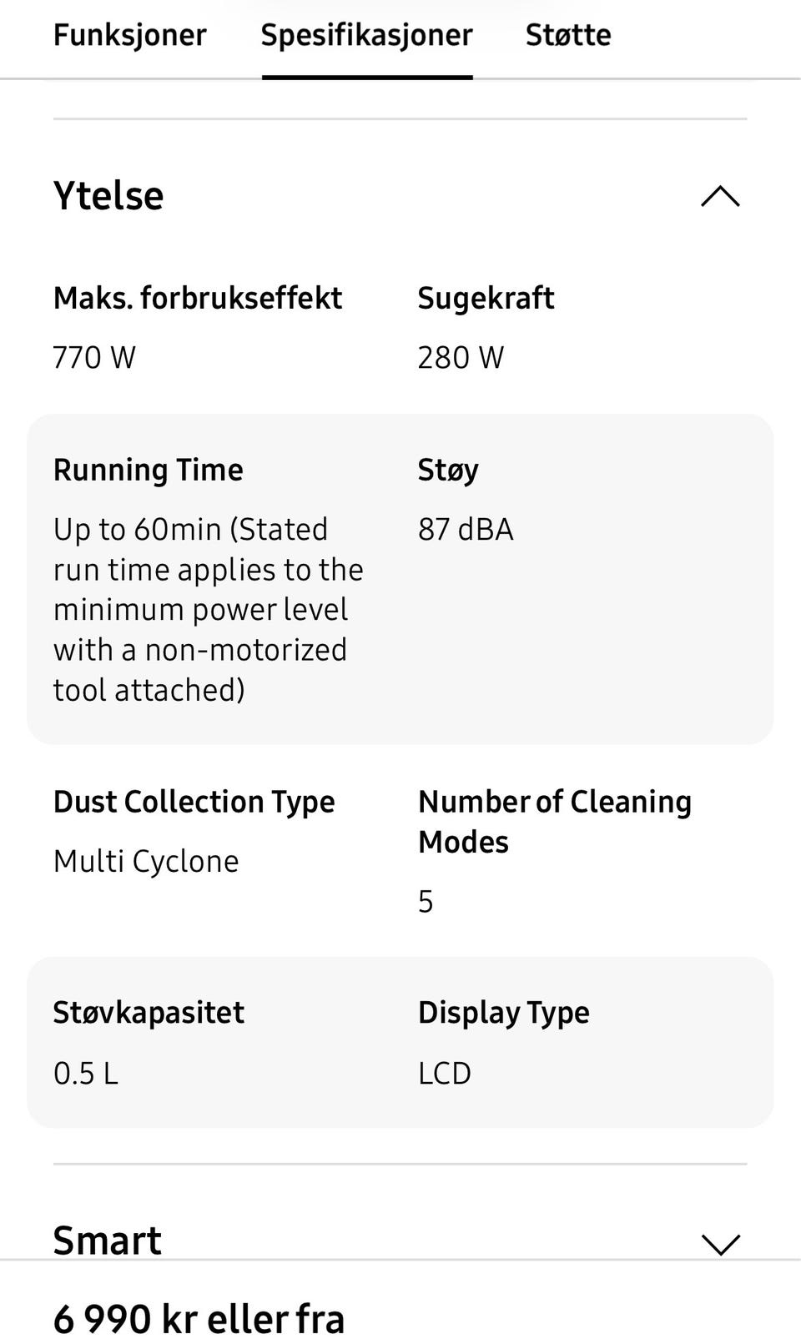Click the Sugekraft label
This screenshot has width=801, height=1344.
(x=486, y=298)
